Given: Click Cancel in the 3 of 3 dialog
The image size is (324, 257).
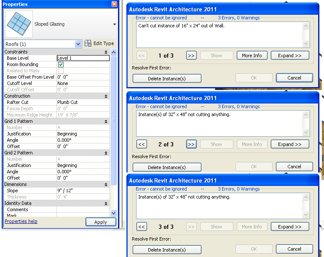Looking at the screenshot, I should [x=294, y=249].
